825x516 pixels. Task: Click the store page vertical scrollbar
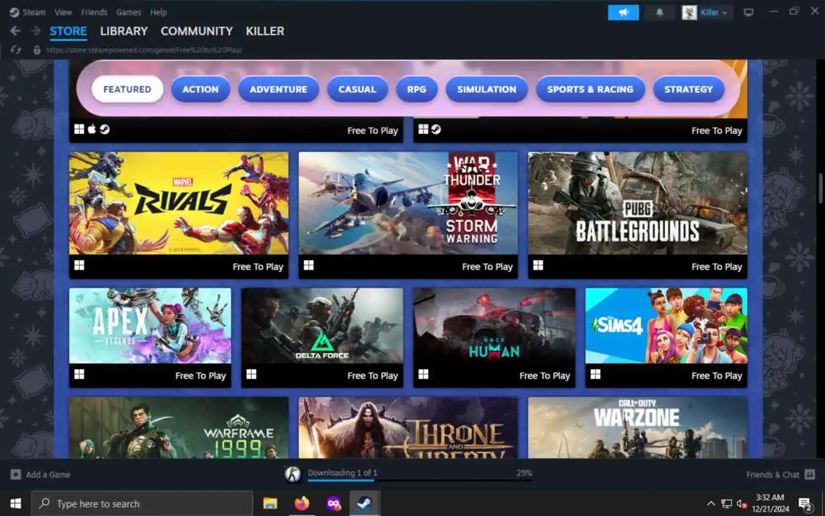[x=821, y=187]
